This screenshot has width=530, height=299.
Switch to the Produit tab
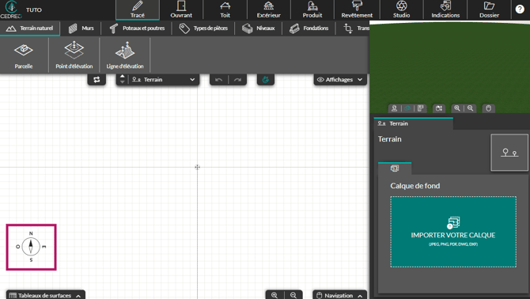coord(312,9)
